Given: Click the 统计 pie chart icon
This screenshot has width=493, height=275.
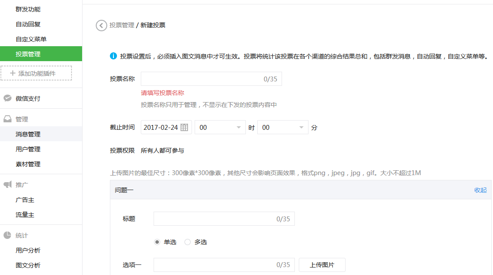Looking at the screenshot, I should point(8,235).
